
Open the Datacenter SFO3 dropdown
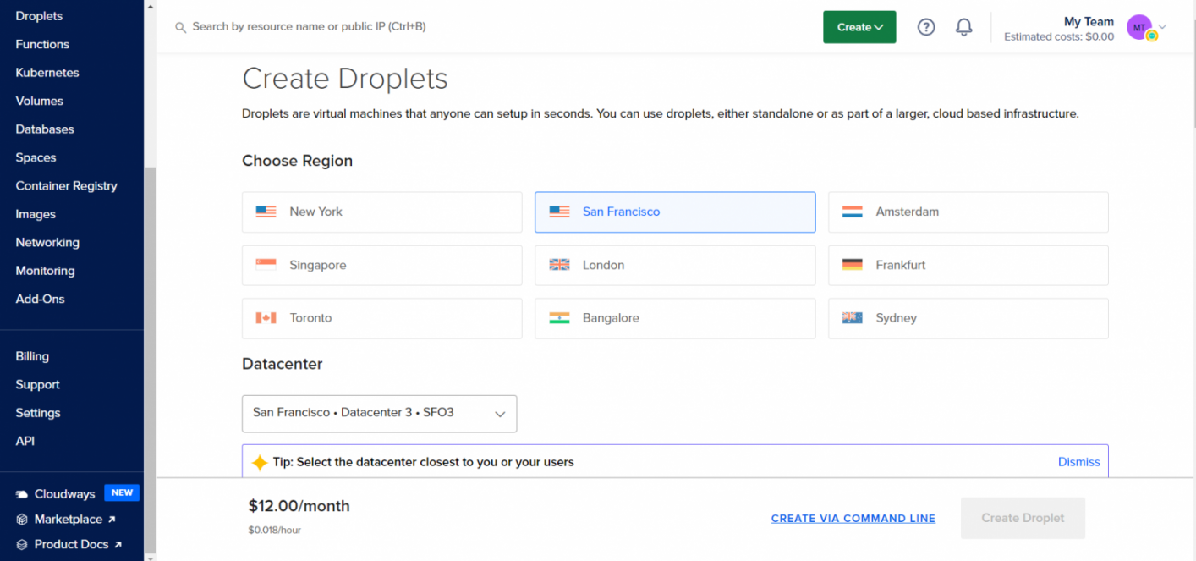(379, 414)
